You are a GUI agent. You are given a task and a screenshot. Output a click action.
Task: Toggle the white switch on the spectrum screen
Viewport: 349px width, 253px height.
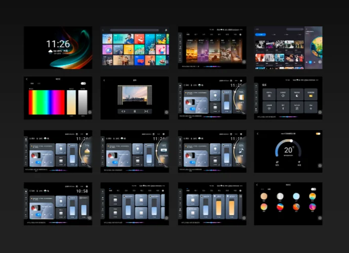[83, 83]
